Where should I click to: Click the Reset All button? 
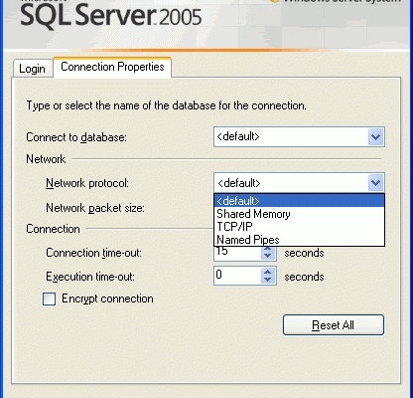tap(334, 324)
